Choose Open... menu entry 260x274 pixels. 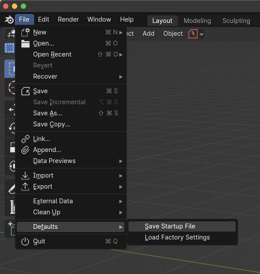point(71,43)
